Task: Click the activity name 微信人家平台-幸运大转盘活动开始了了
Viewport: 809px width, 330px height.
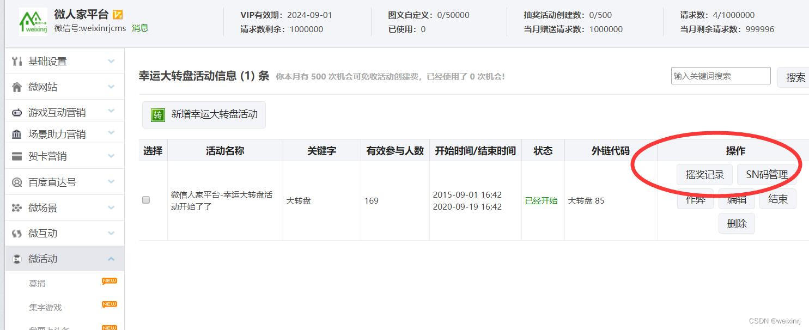Action: pyautogui.click(x=222, y=200)
